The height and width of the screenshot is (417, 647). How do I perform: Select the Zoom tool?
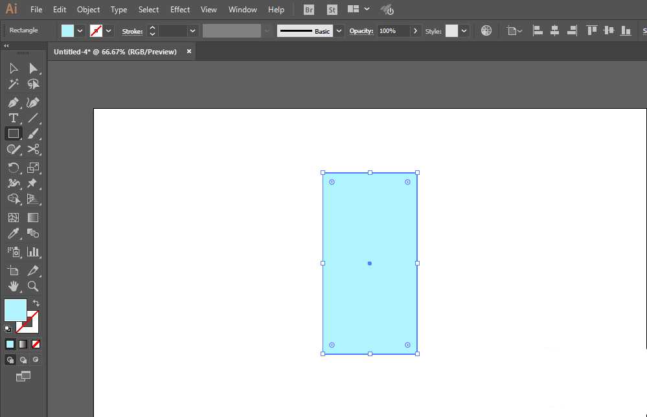pyautogui.click(x=33, y=286)
